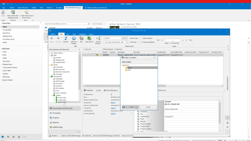Toggle the Show All checkbox
251x141 pixels.
tap(84, 49)
